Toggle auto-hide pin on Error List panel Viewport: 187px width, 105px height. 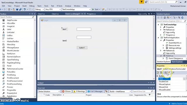point(151,88)
